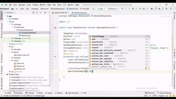
Task: Open the Project side tool window
Action: 2,15
